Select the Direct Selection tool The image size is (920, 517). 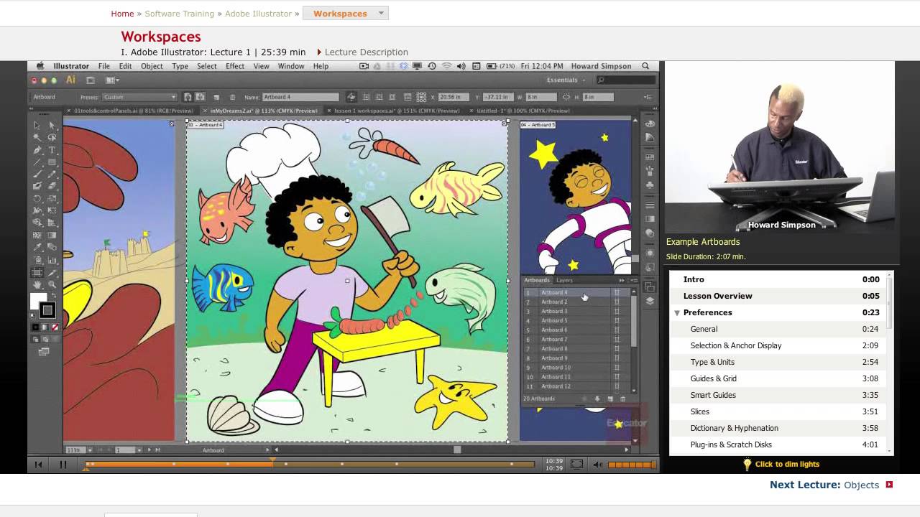coord(52,125)
